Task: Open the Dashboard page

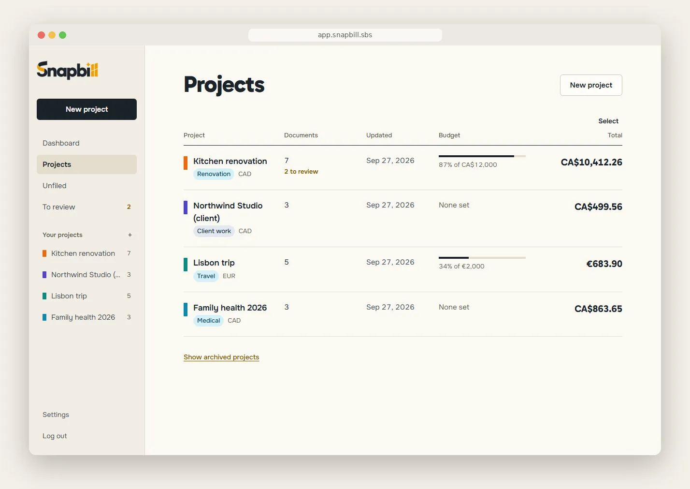Action: tap(86, 143)
